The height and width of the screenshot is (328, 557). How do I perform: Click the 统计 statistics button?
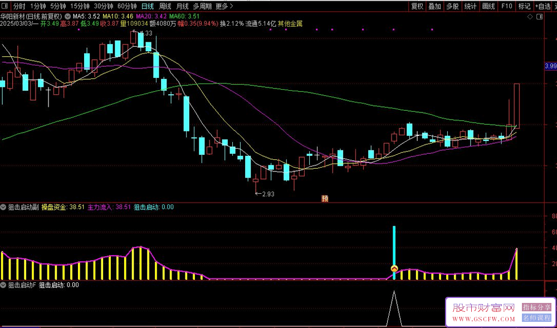[470, 6]
